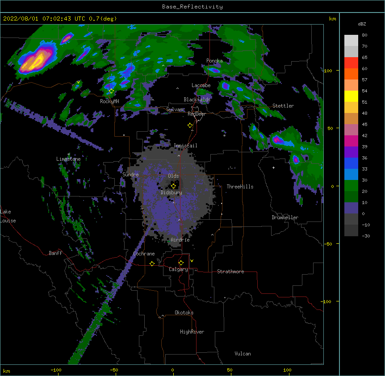
Task: Select the Limestone label
Action: [x=68, y=159]
